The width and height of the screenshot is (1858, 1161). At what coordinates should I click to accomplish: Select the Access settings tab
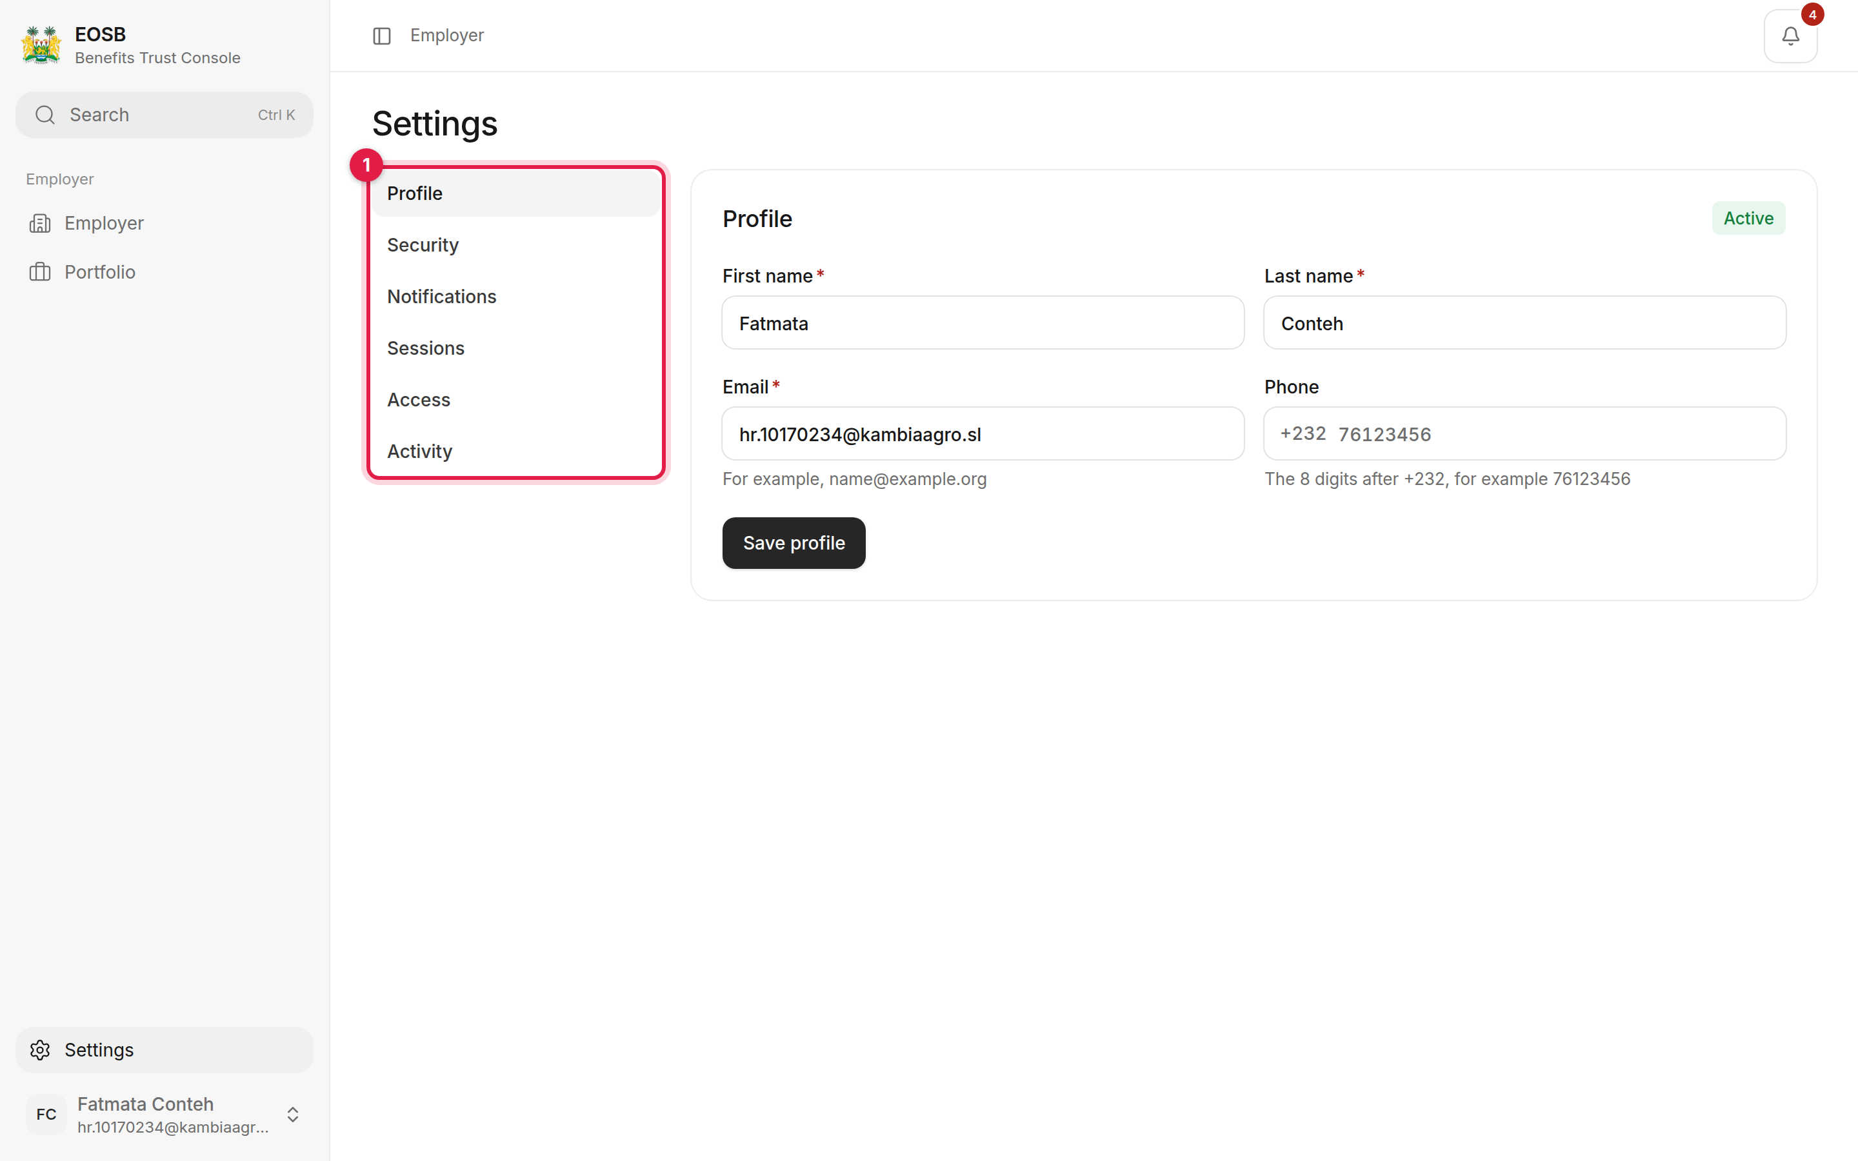coord(516,399)
